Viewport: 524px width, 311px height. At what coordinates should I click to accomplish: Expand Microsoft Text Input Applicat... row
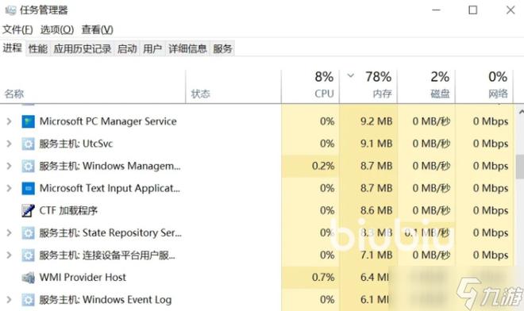[9, 188]
